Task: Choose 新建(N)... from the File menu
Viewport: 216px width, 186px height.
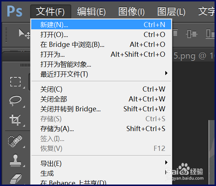Action: 101,25
